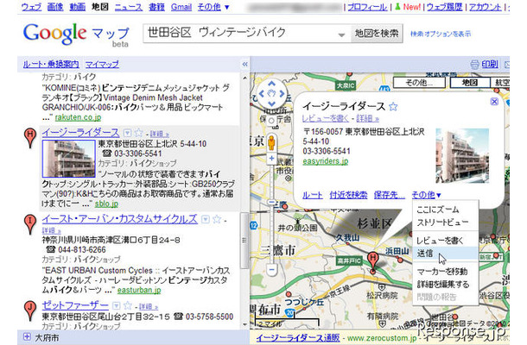Click the 地図を検索 search button
Screen dimensions: 527x345
pyautogui.click(x=377, y=34)
